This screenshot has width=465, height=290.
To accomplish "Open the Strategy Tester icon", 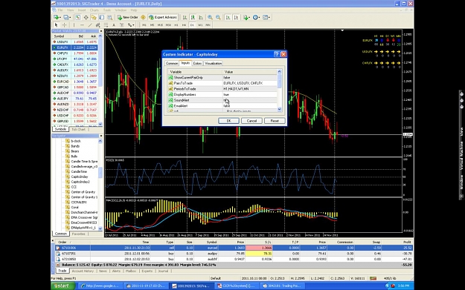I will (109, 18).
